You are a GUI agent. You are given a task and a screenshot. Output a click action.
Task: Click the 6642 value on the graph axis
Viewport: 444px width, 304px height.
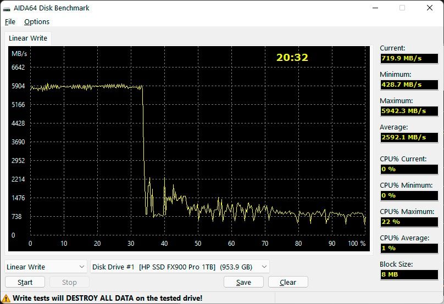(x=18, y=67)
